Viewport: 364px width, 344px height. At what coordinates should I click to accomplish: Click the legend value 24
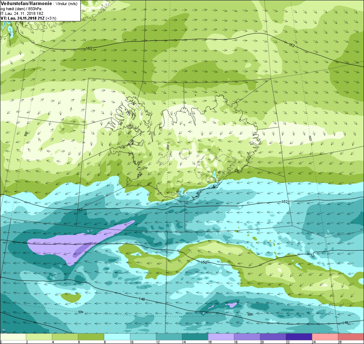point(314,342)
